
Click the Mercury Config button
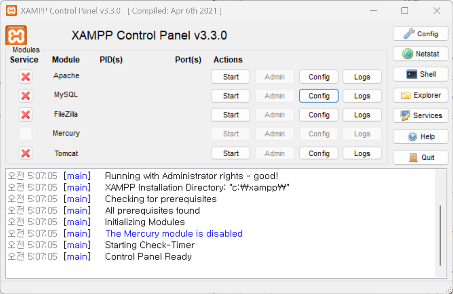[319, 134]
